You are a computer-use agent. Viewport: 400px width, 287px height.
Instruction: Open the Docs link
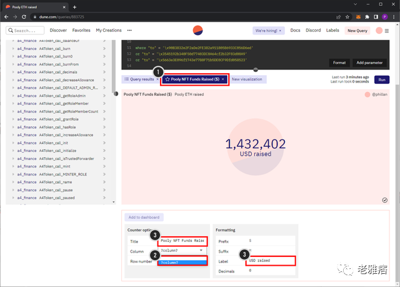[x=295, y=31]
